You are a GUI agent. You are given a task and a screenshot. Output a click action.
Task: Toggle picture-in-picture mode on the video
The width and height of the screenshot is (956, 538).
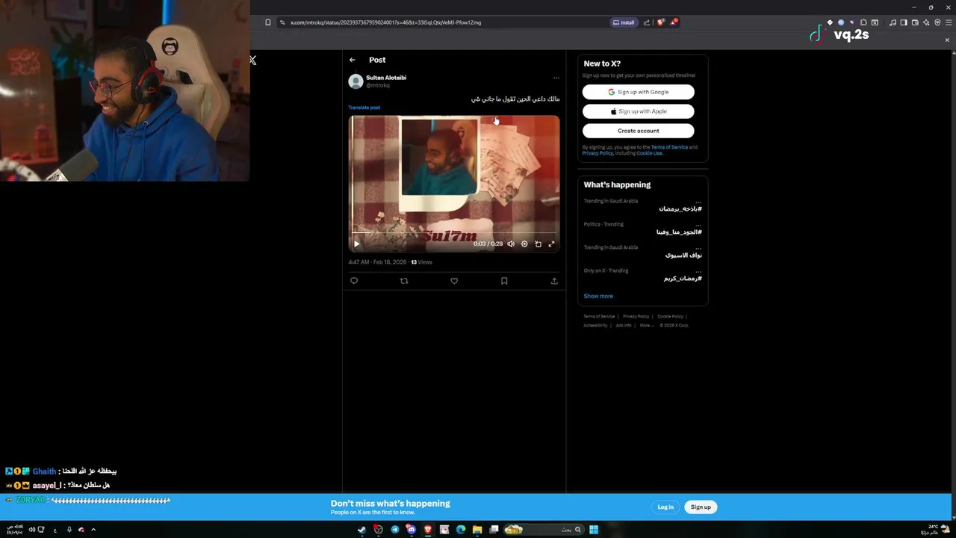(x=538, y=244)
